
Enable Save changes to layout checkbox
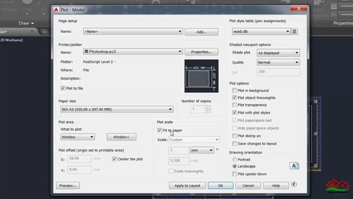click(234, 144)
